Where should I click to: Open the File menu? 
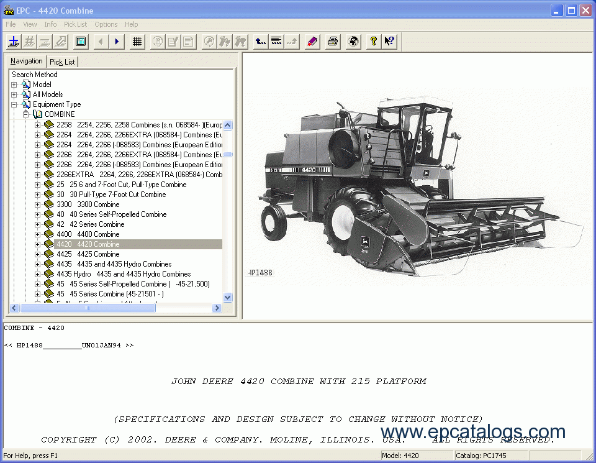[x=11, y=24]
